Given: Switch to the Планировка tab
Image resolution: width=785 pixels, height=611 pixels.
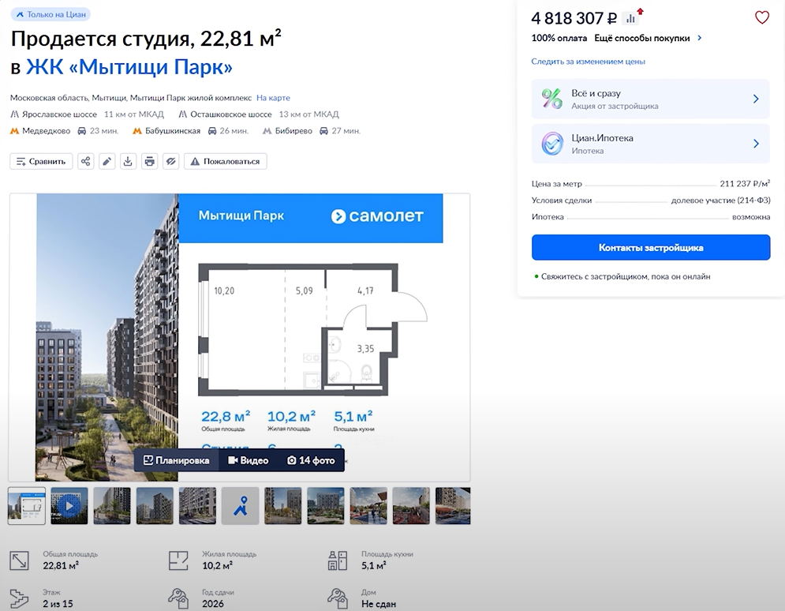Looking at the screenshot, I should [x=176, y=460].
